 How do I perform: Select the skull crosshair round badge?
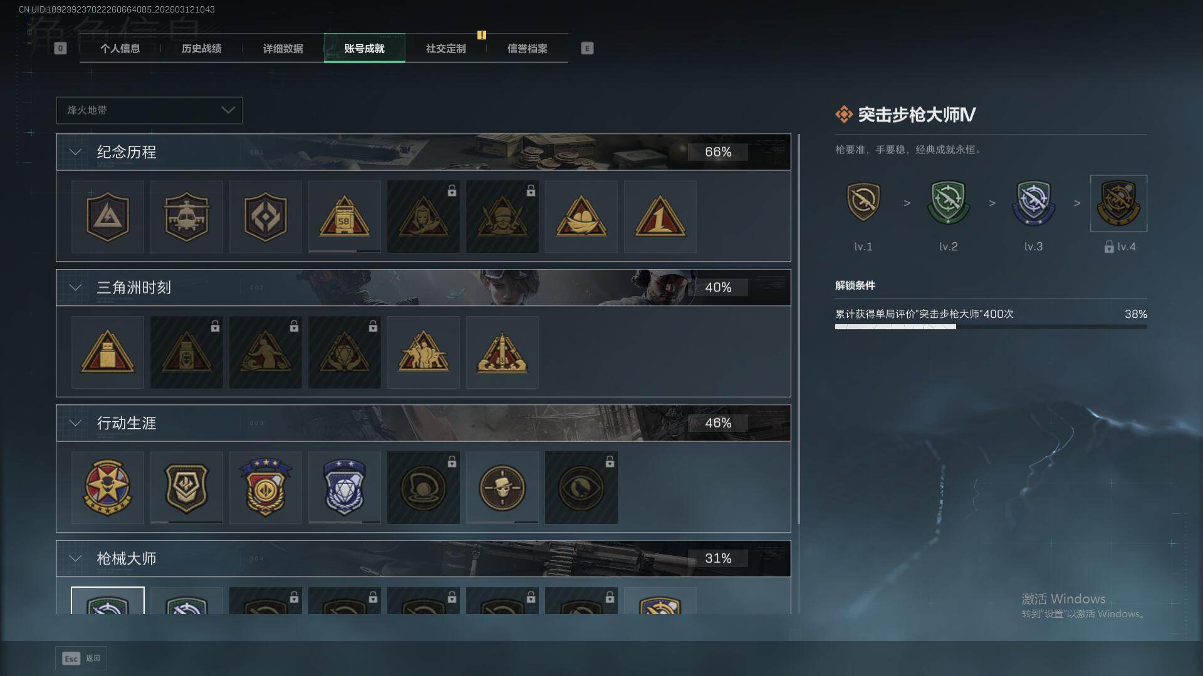[x=502, y=488]
